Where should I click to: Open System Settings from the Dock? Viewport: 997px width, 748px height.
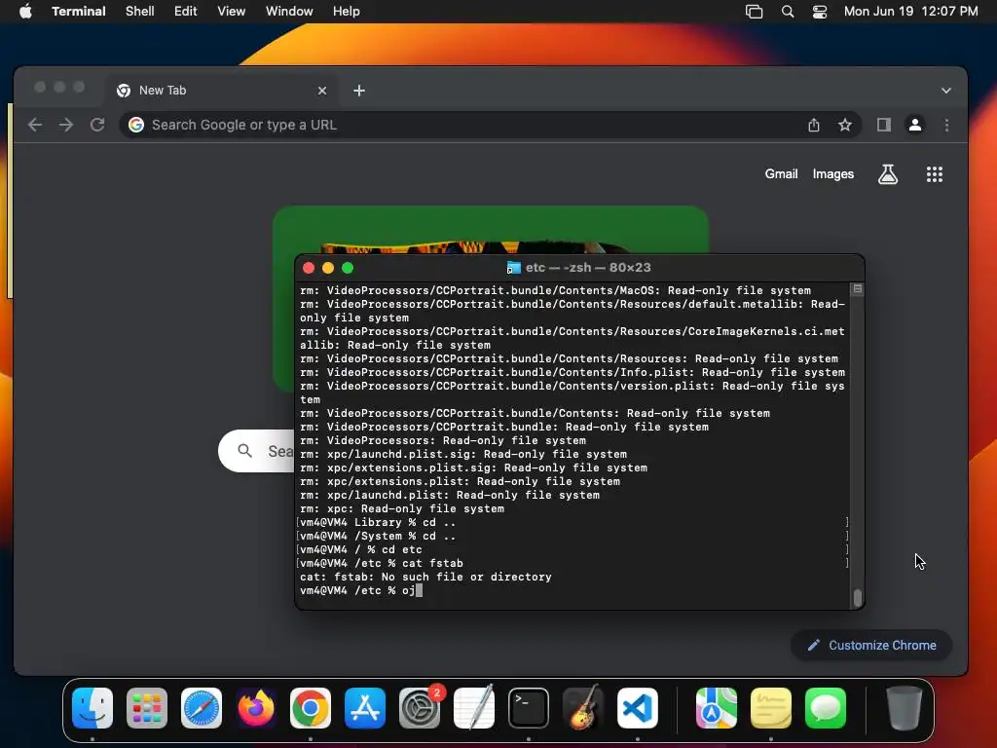(x=420, y=708)
